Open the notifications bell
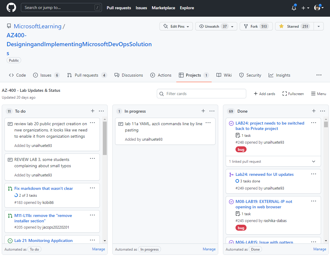330x256 pixels. click(x=294, y=8)
